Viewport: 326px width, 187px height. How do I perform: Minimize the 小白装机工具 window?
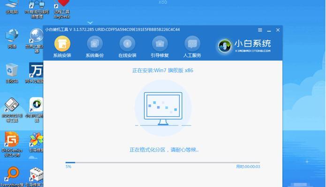(269, 30)
